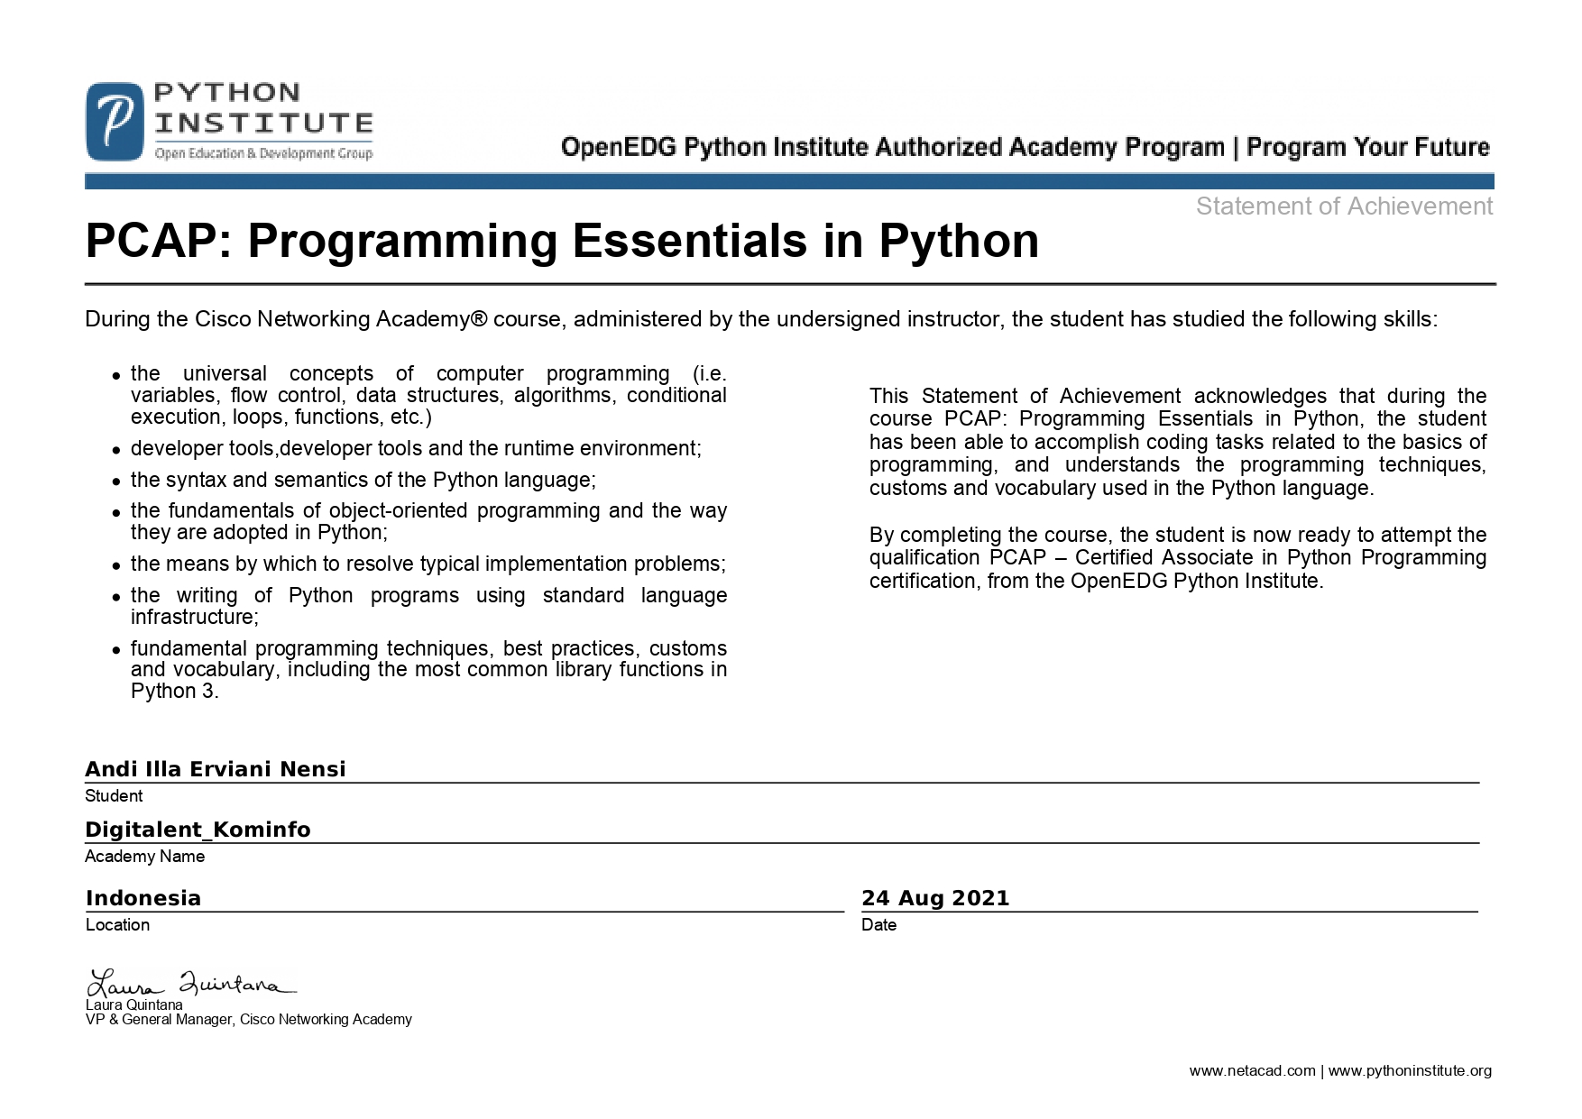Image resolution: width=1582 pixels, height=1119 pixels.
Task: Click the 'Date' field label
Action: tap(879, 925)
